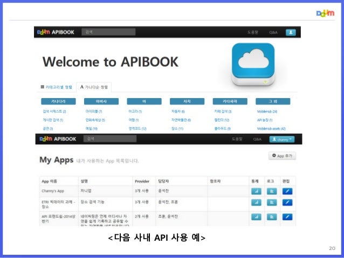Open logs for API 프렌드쉽-2014상반기 app
Image resolution: width=344 pixels, height=258 pixels.
pyautogui.click(x=272, y=217)
